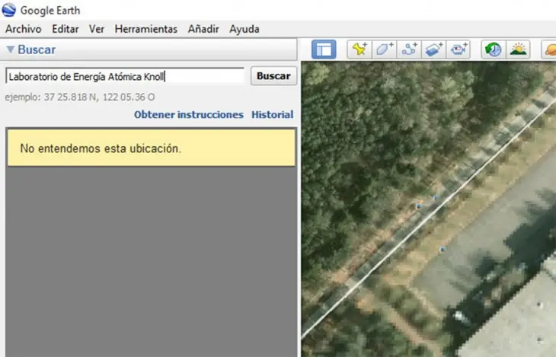Open the Ayuda menu
The height and width of the screenshot is (357, 556).
click(244, 29)
